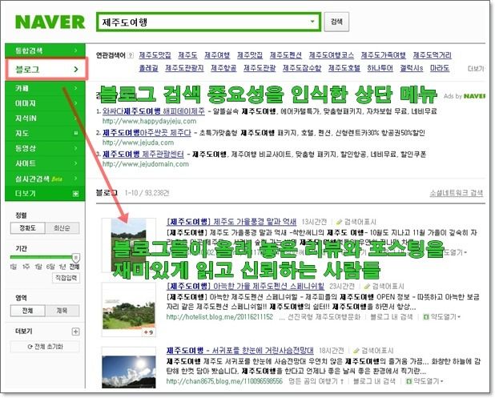Open ad link 제주도여행아주싼곳 제주다
Screen dimensions: 495x398
click(x=147, y=133)
